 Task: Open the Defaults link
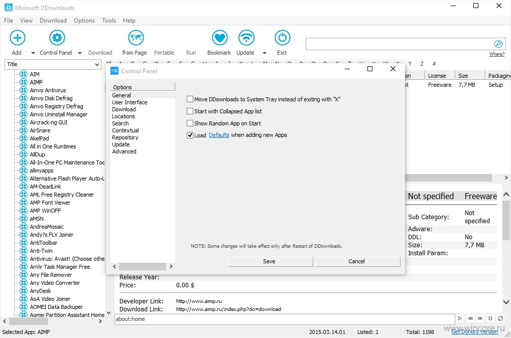(219, 135)
